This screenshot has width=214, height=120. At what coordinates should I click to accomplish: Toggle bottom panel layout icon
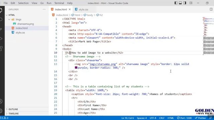coord(180,3)
